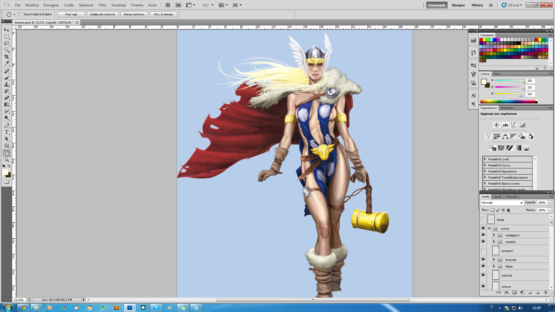Expand the medaglioni layer group

494,235
